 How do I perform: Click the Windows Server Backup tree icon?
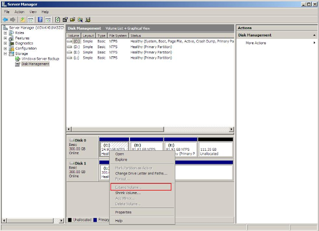click(18, 59)
